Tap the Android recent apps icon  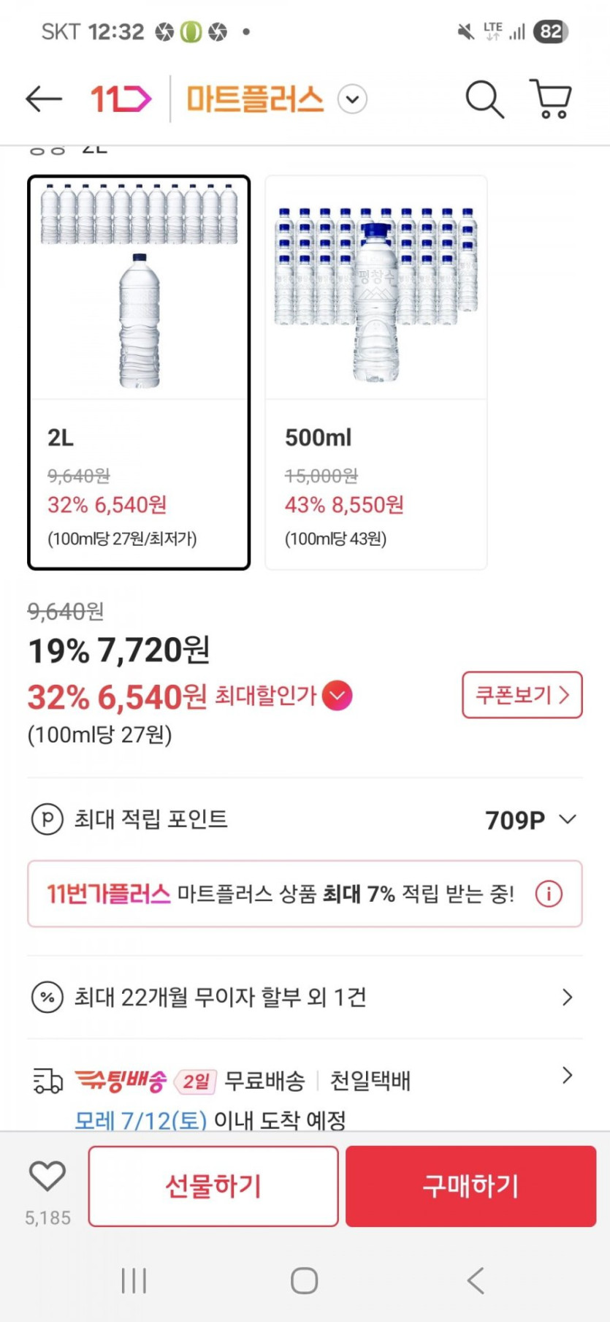pyautogui.click(x=134, y=1280)
